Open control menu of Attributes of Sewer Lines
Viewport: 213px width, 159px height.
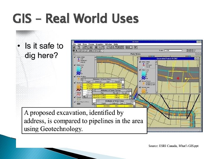point(84,79)
